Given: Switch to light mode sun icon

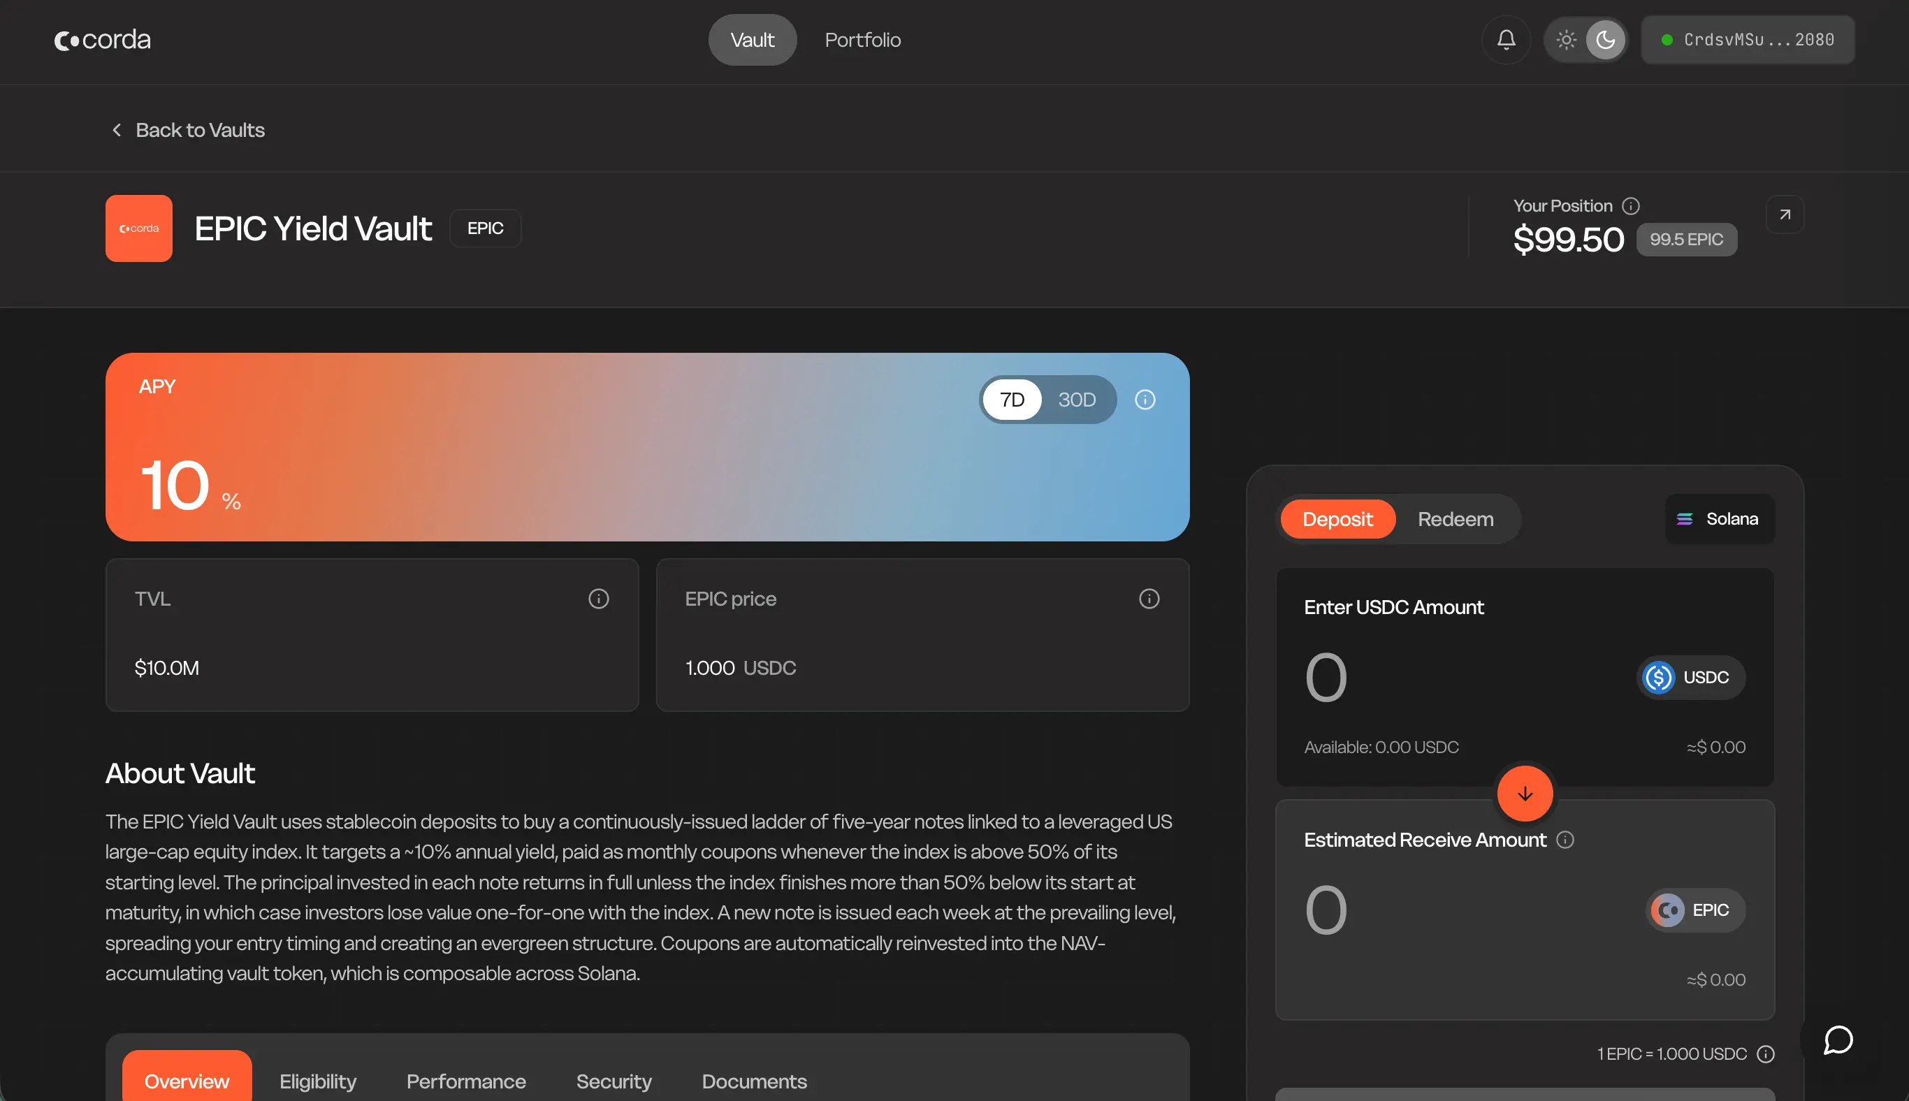Looking at the screenshot, I should pyautogui.click(x=1567, y=39).
